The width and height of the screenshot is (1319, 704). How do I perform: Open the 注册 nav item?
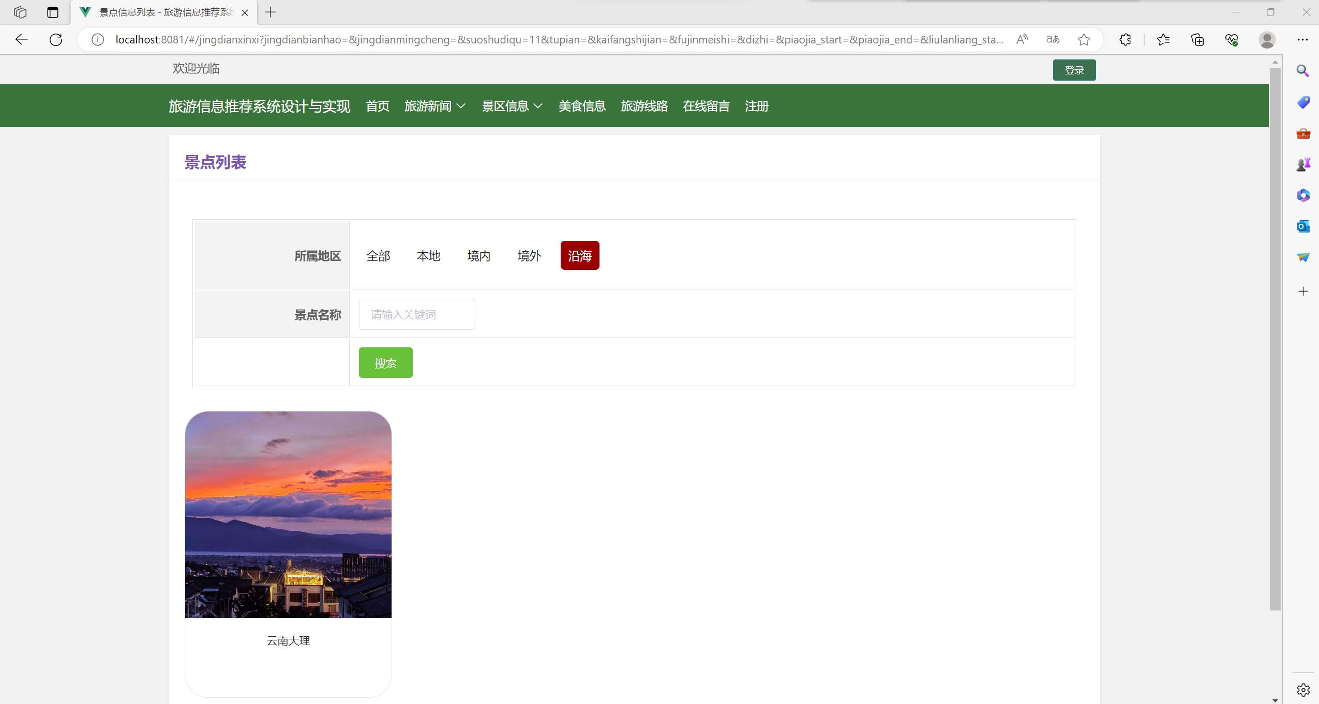coord(757,106)
